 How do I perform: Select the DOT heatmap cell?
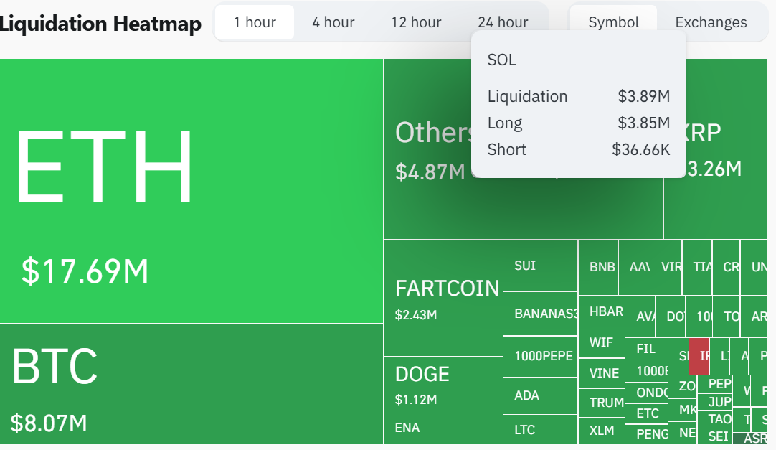click(671, 317)
